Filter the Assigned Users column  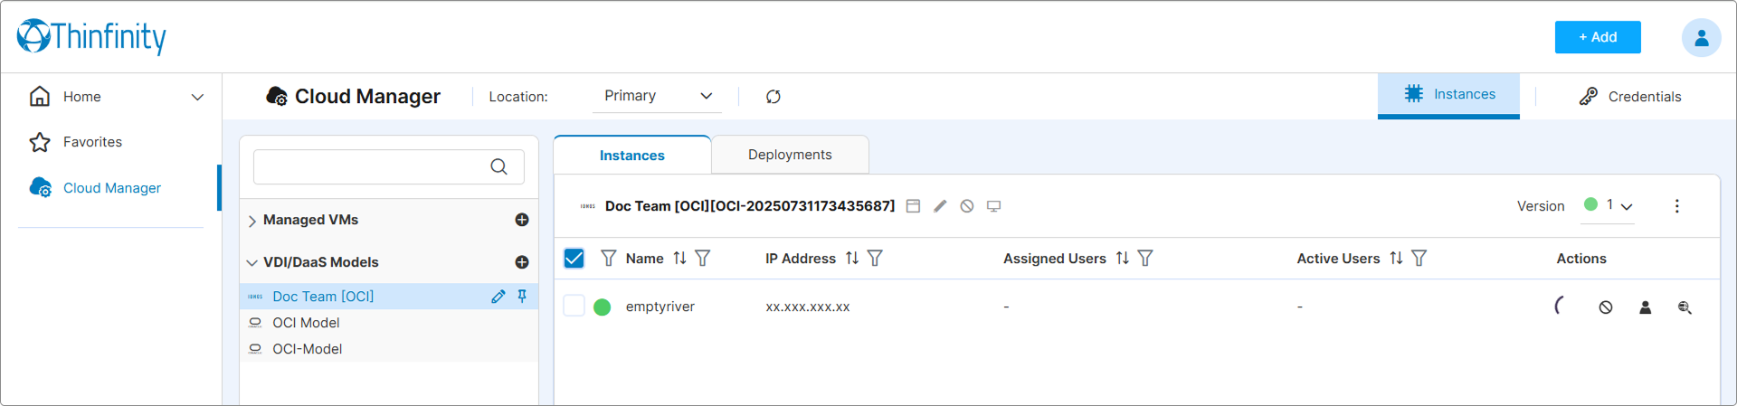tap(1145, 259)
